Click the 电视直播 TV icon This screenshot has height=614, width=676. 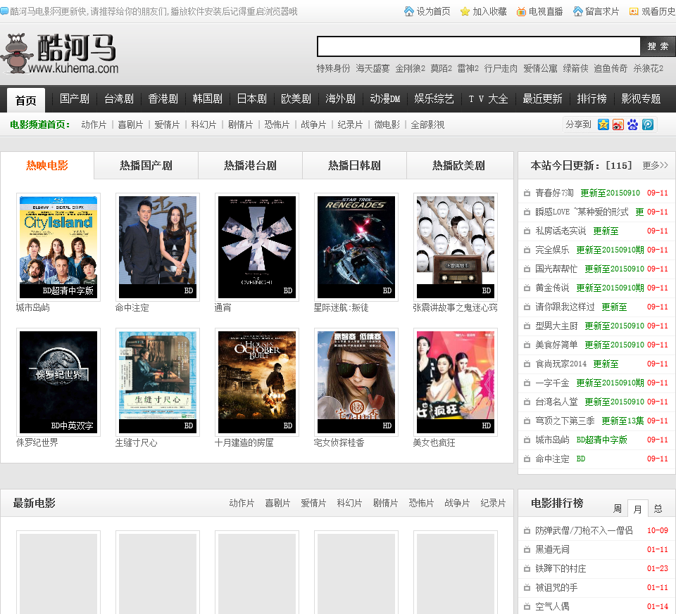point(521,12)
